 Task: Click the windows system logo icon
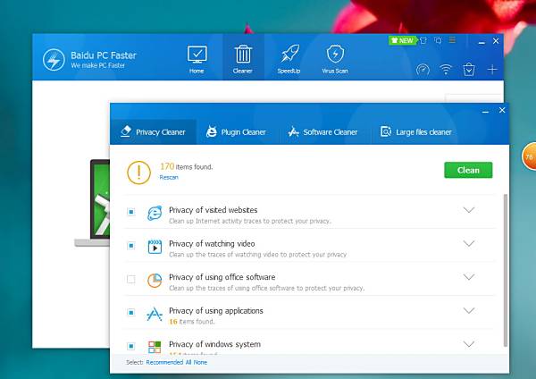tap(155, 347)
